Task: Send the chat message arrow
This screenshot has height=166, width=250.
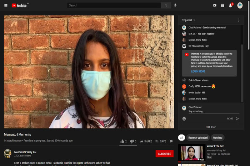Action: coord(237,119)
